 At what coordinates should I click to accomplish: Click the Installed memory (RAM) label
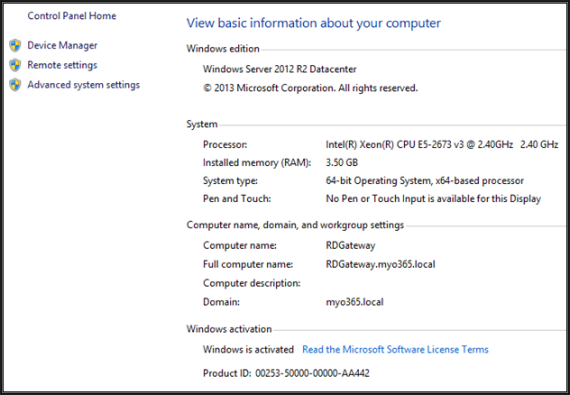pos(257,162)
